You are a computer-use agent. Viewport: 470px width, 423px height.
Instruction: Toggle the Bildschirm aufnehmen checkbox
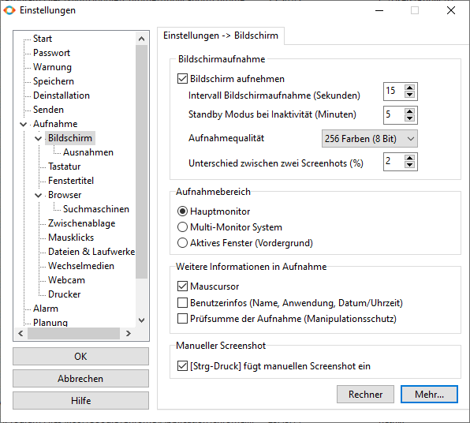[x=182, y=79]
